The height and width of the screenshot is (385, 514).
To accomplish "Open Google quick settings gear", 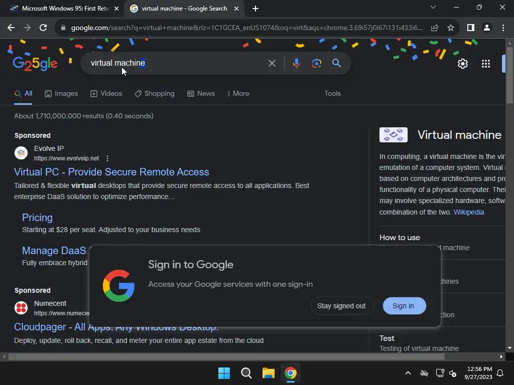I will coord(462,64).
